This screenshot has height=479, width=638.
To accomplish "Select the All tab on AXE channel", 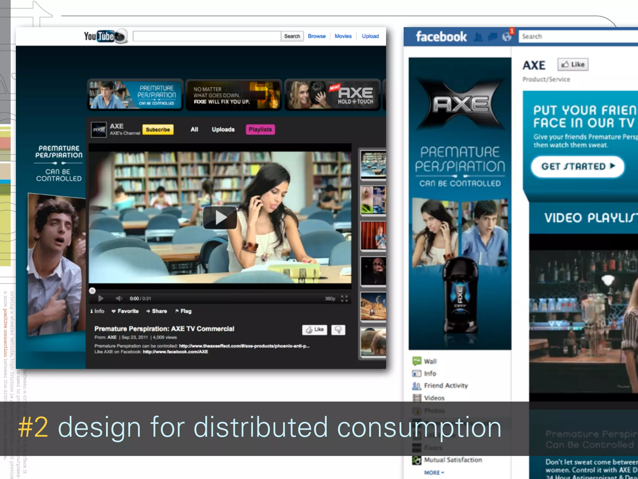I will (194, 129).
